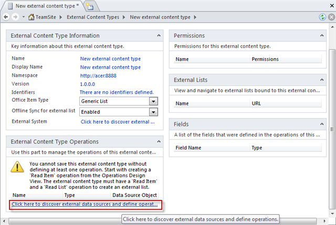Click the link to discover data sources and define operations
Viewport: 336px width, 225px height.
(x=85, y=204)
